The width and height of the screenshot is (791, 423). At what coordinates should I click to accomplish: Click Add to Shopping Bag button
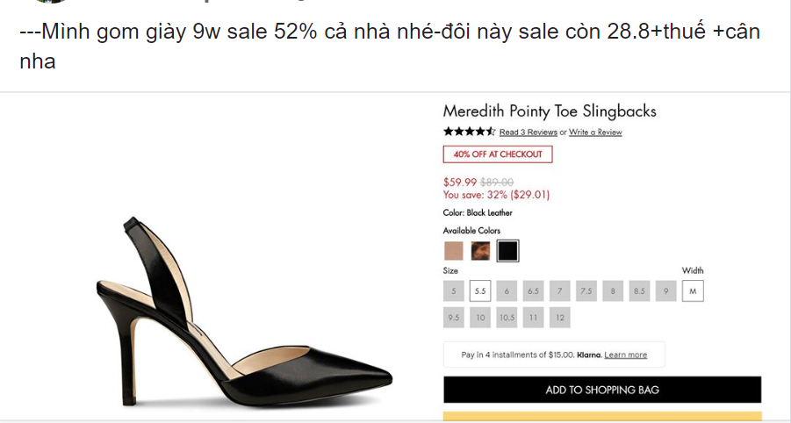pyautogui.click(x=602, y=390)
